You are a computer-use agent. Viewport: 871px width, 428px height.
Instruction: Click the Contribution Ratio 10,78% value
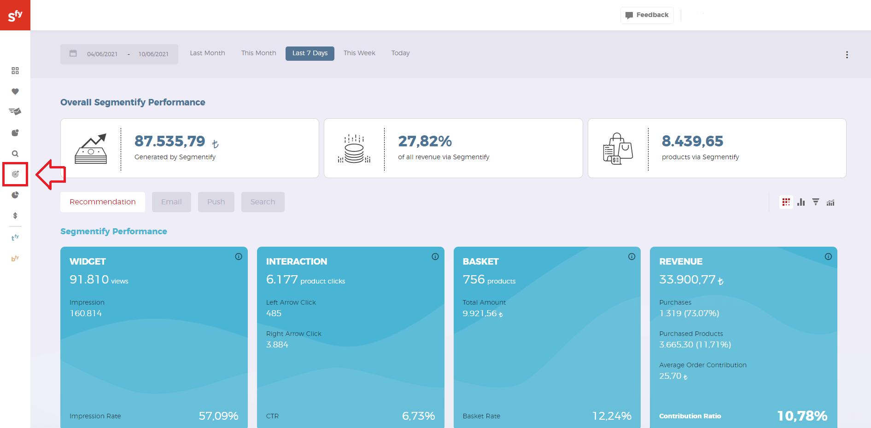pyautogui.click(x=802, y=416)
